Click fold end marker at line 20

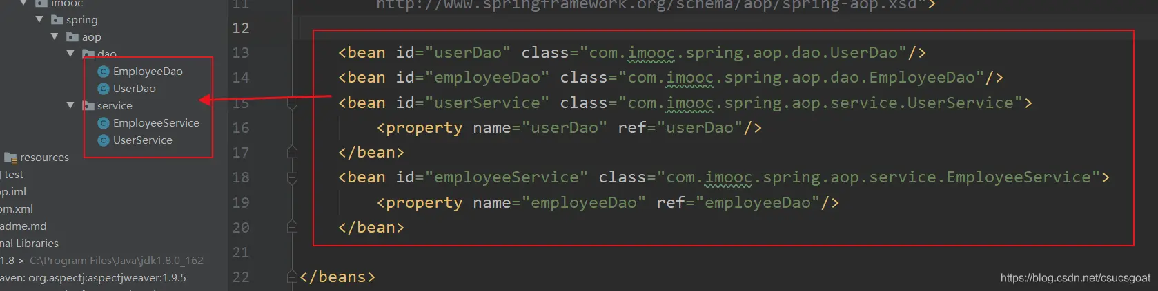[292, 226]
